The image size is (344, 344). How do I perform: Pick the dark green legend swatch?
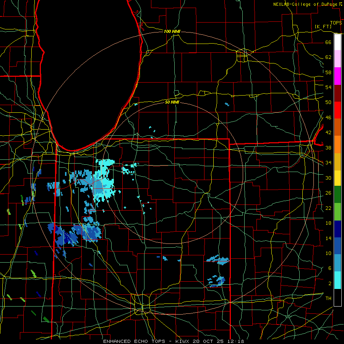click(338, 195)
